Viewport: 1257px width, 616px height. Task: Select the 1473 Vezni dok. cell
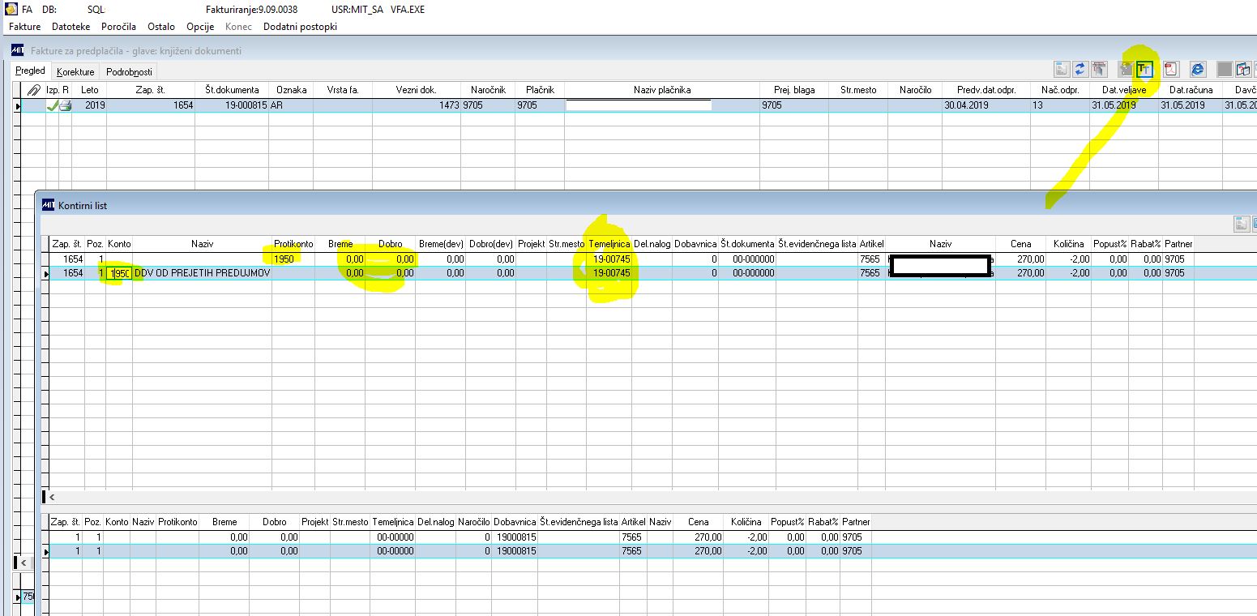pyautogui.click(x=417, y=105)
